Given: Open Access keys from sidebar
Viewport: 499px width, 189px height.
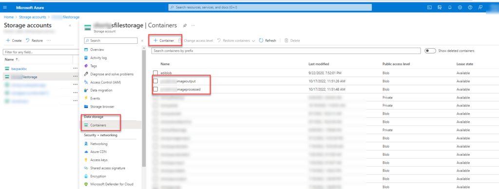Looking at the screenshot, I should pos(98,160).
